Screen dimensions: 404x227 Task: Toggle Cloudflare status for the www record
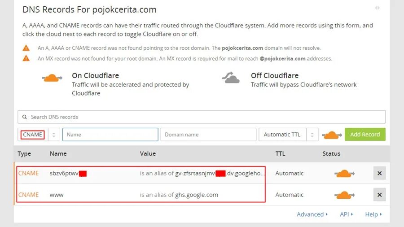pos(344,195)
